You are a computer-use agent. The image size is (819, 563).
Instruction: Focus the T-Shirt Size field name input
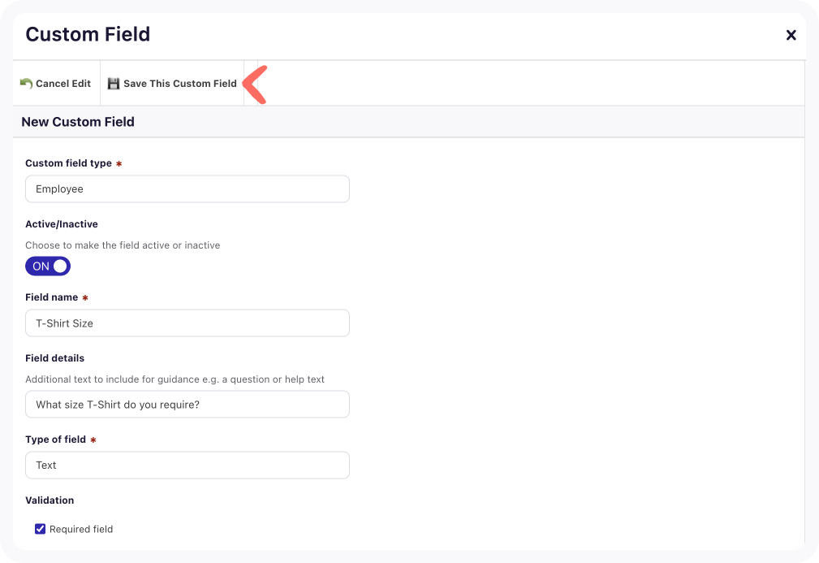188,323
